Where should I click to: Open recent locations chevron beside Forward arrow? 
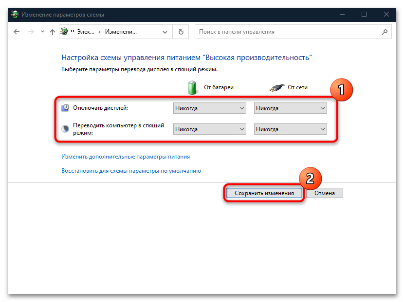(42, 32)
